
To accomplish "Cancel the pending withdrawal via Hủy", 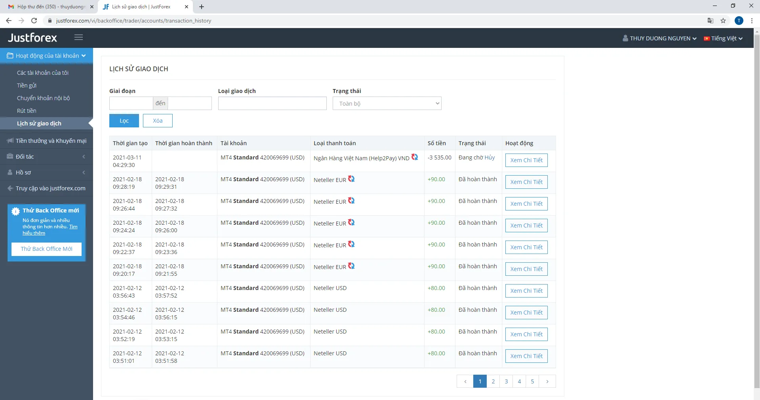I will (x=490, y=157).
